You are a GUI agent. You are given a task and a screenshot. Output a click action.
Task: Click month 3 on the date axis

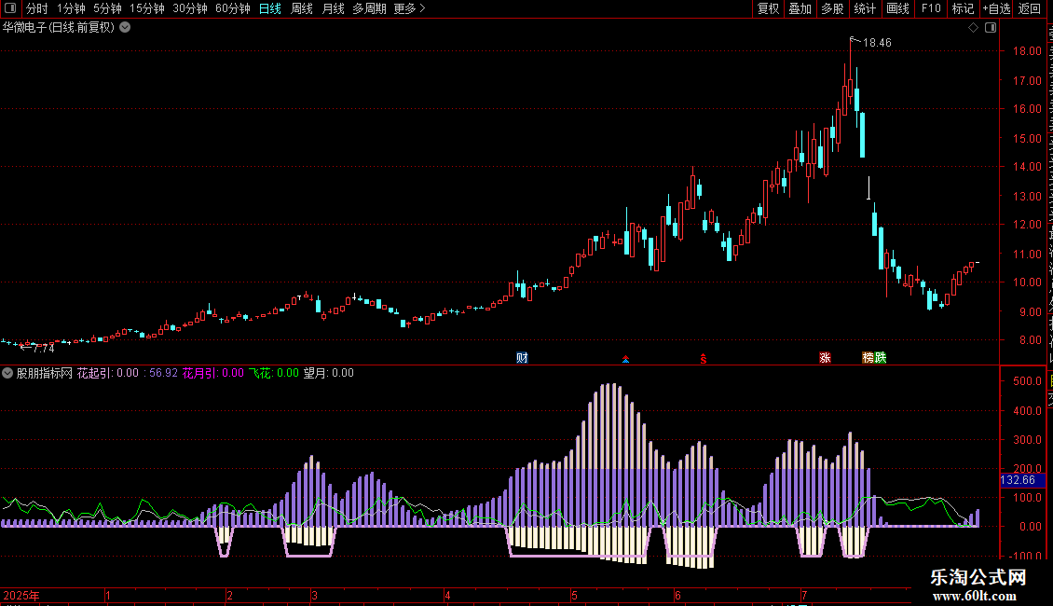(x=314, y=595)
